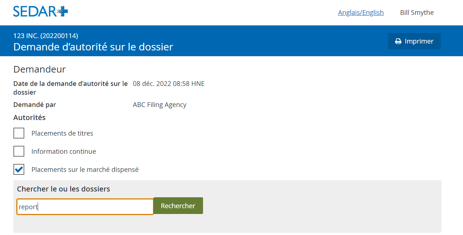This screenshot has width=463, height=235.
Task: Click the search field containing "report"
Action: pyautogui.click(x=85, y=207)
